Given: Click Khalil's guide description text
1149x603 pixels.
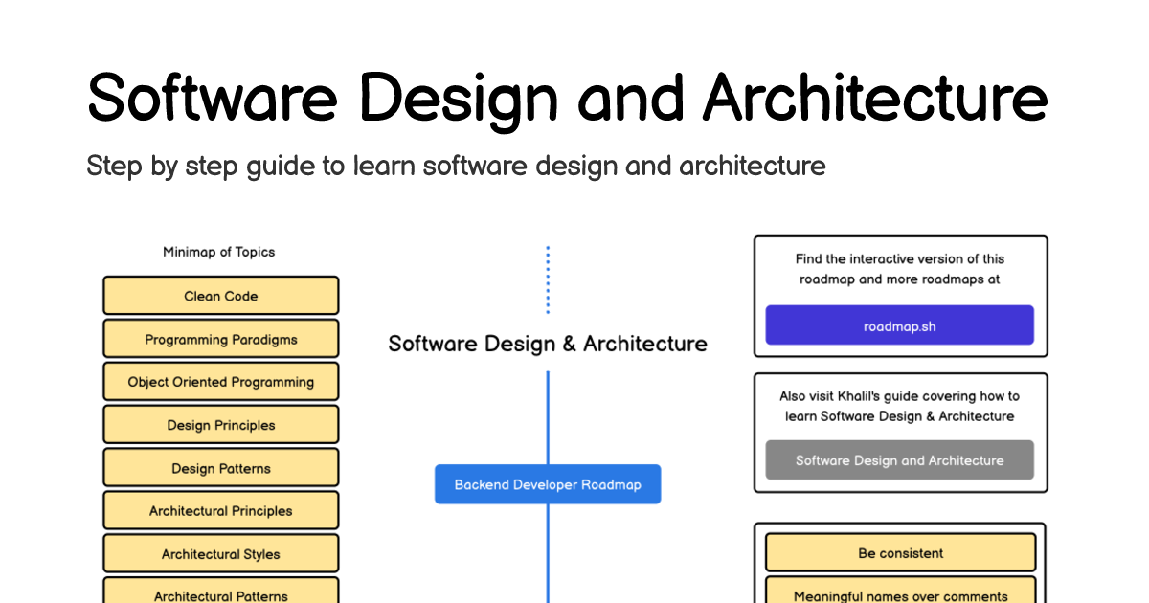Looking at the screenshot, I should click(x=900, y=406).
